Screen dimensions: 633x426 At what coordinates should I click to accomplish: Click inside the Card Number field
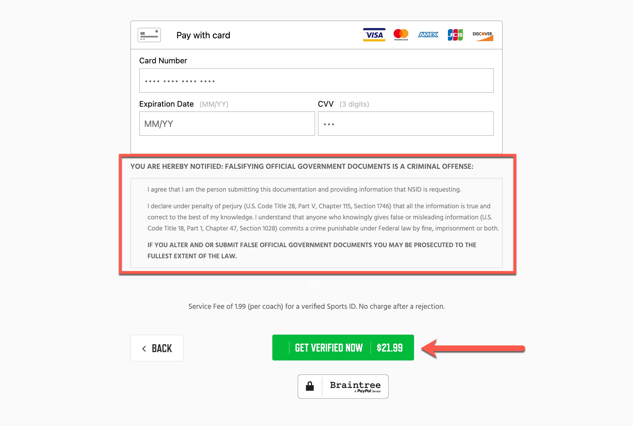[x=316, y=81]
